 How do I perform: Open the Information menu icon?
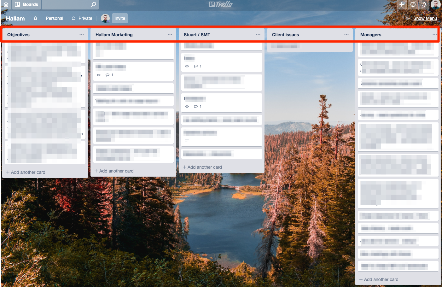[x=413, y=4]
